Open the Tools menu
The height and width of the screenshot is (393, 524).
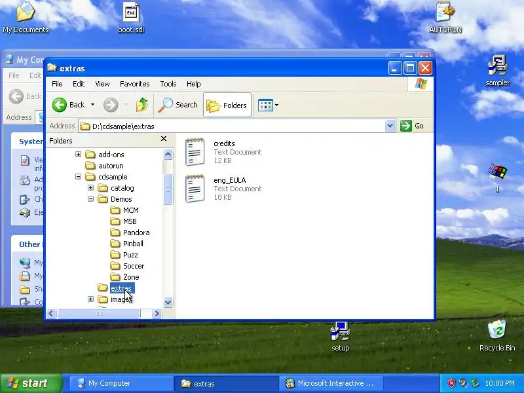168,84
